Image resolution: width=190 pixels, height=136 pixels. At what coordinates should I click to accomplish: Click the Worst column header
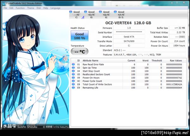pos(145,60)
